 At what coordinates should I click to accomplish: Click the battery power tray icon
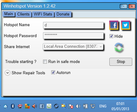coord(85,106)
